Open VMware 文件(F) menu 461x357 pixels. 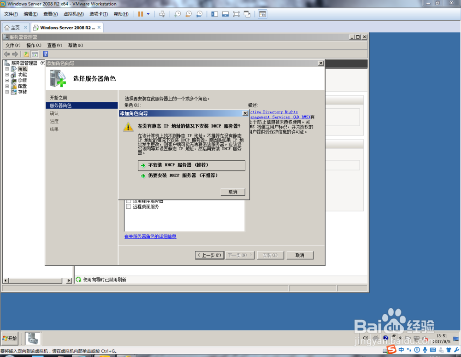[11, 14]
